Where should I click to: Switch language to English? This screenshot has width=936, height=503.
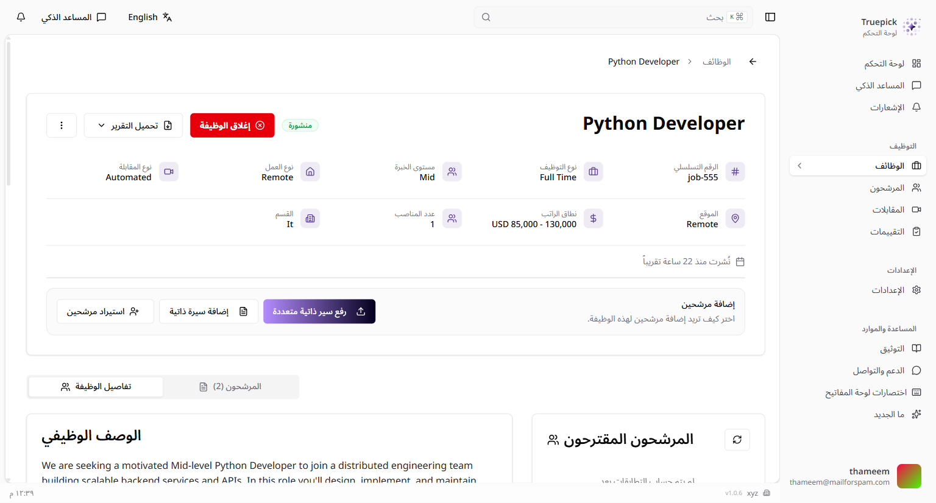coord(150,17)
